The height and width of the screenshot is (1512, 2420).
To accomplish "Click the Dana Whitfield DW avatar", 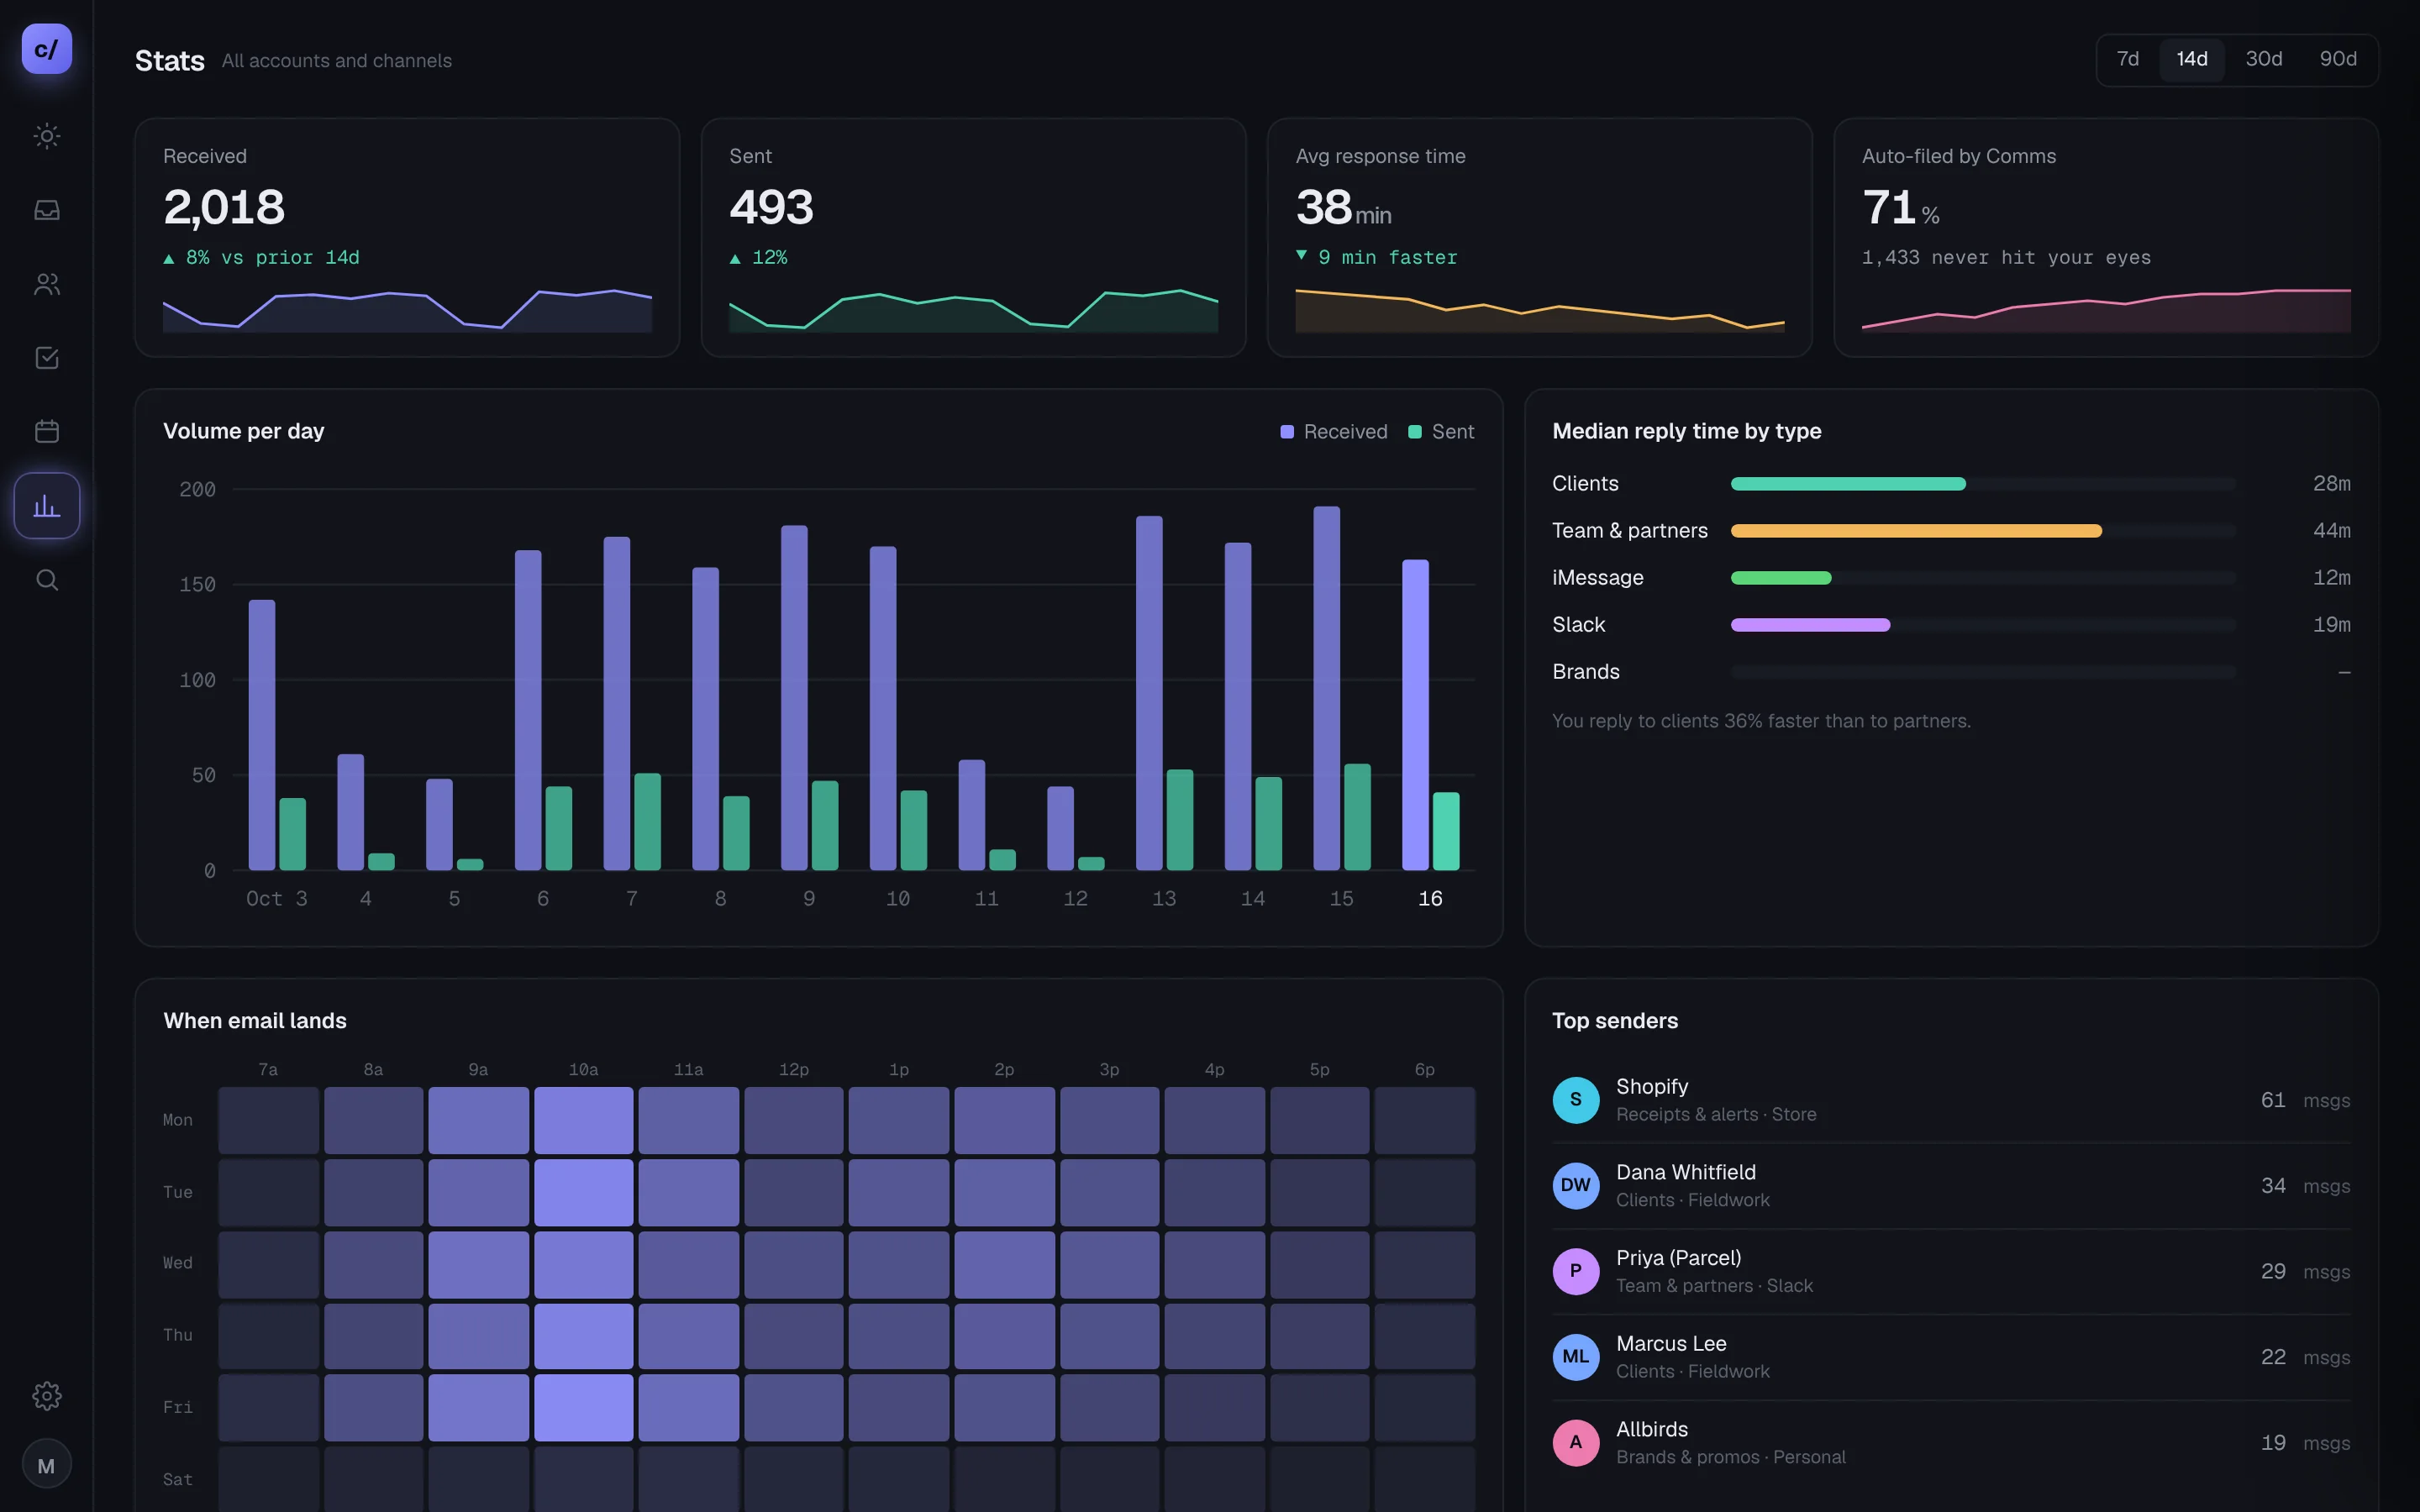I will click(1576, 1186).
